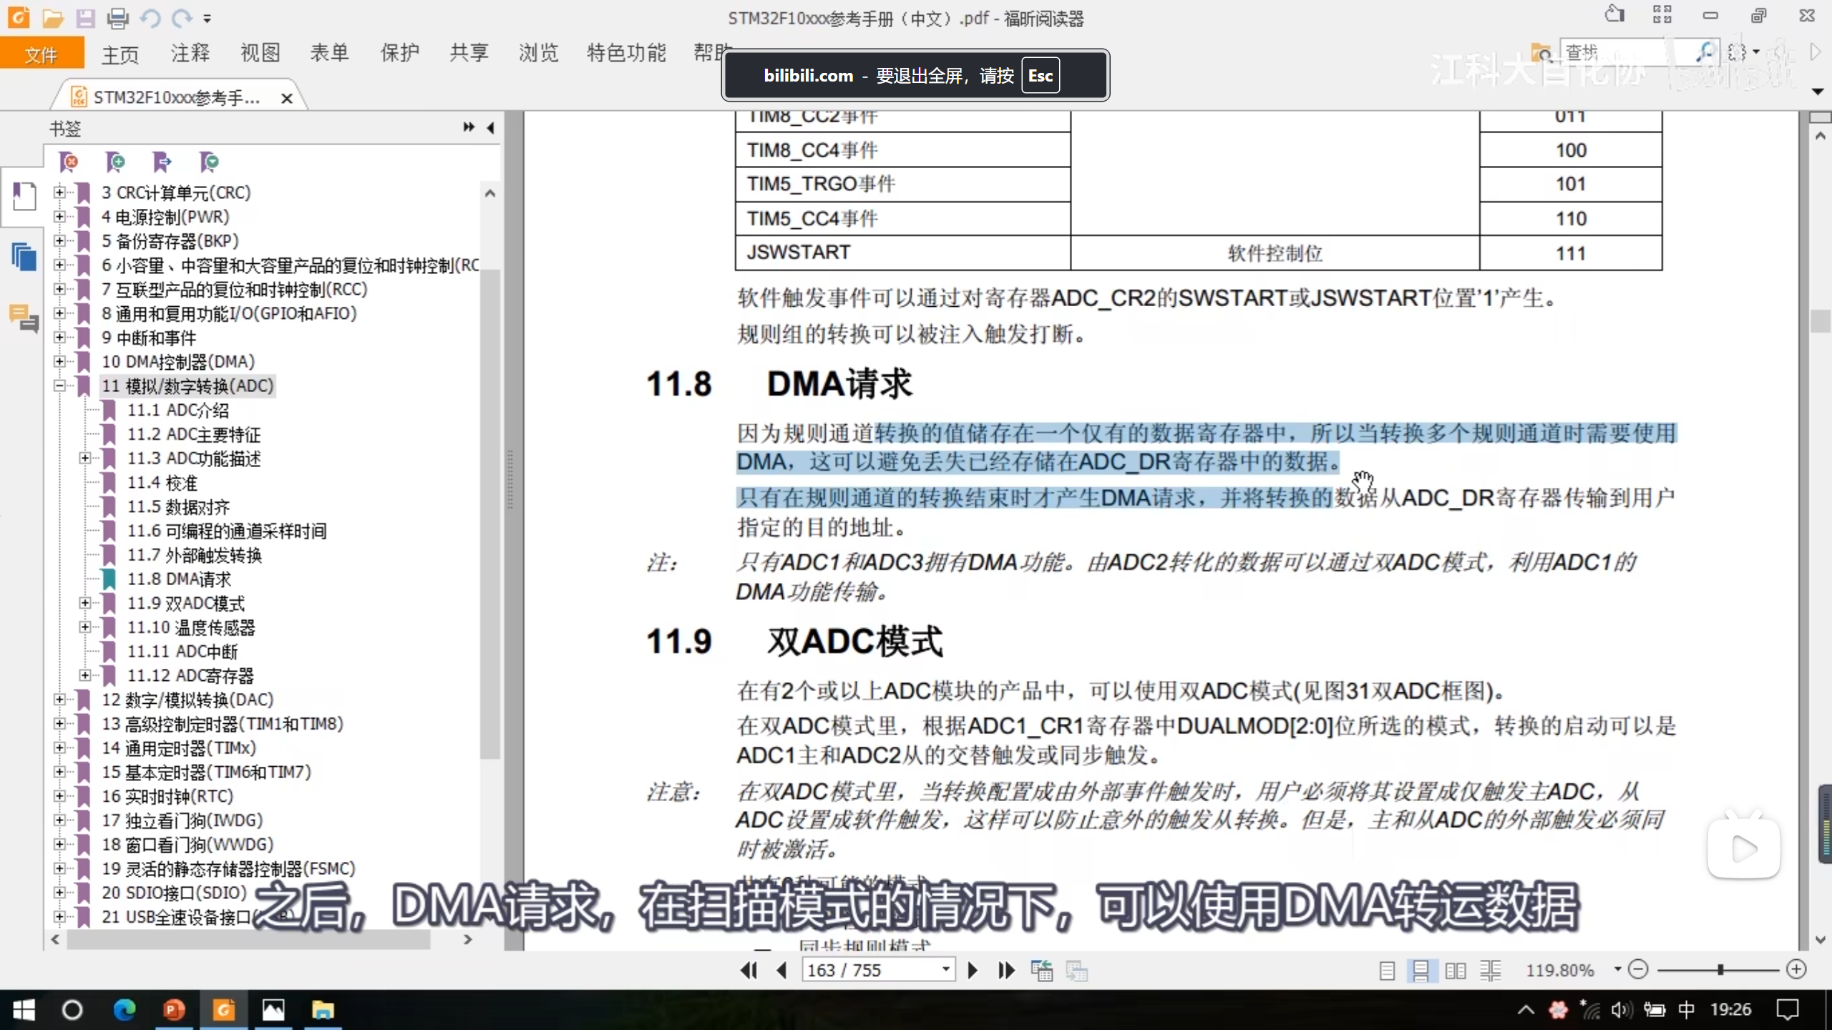
Task: Click the print icon in quick toolbar
Action: (117, 18)
